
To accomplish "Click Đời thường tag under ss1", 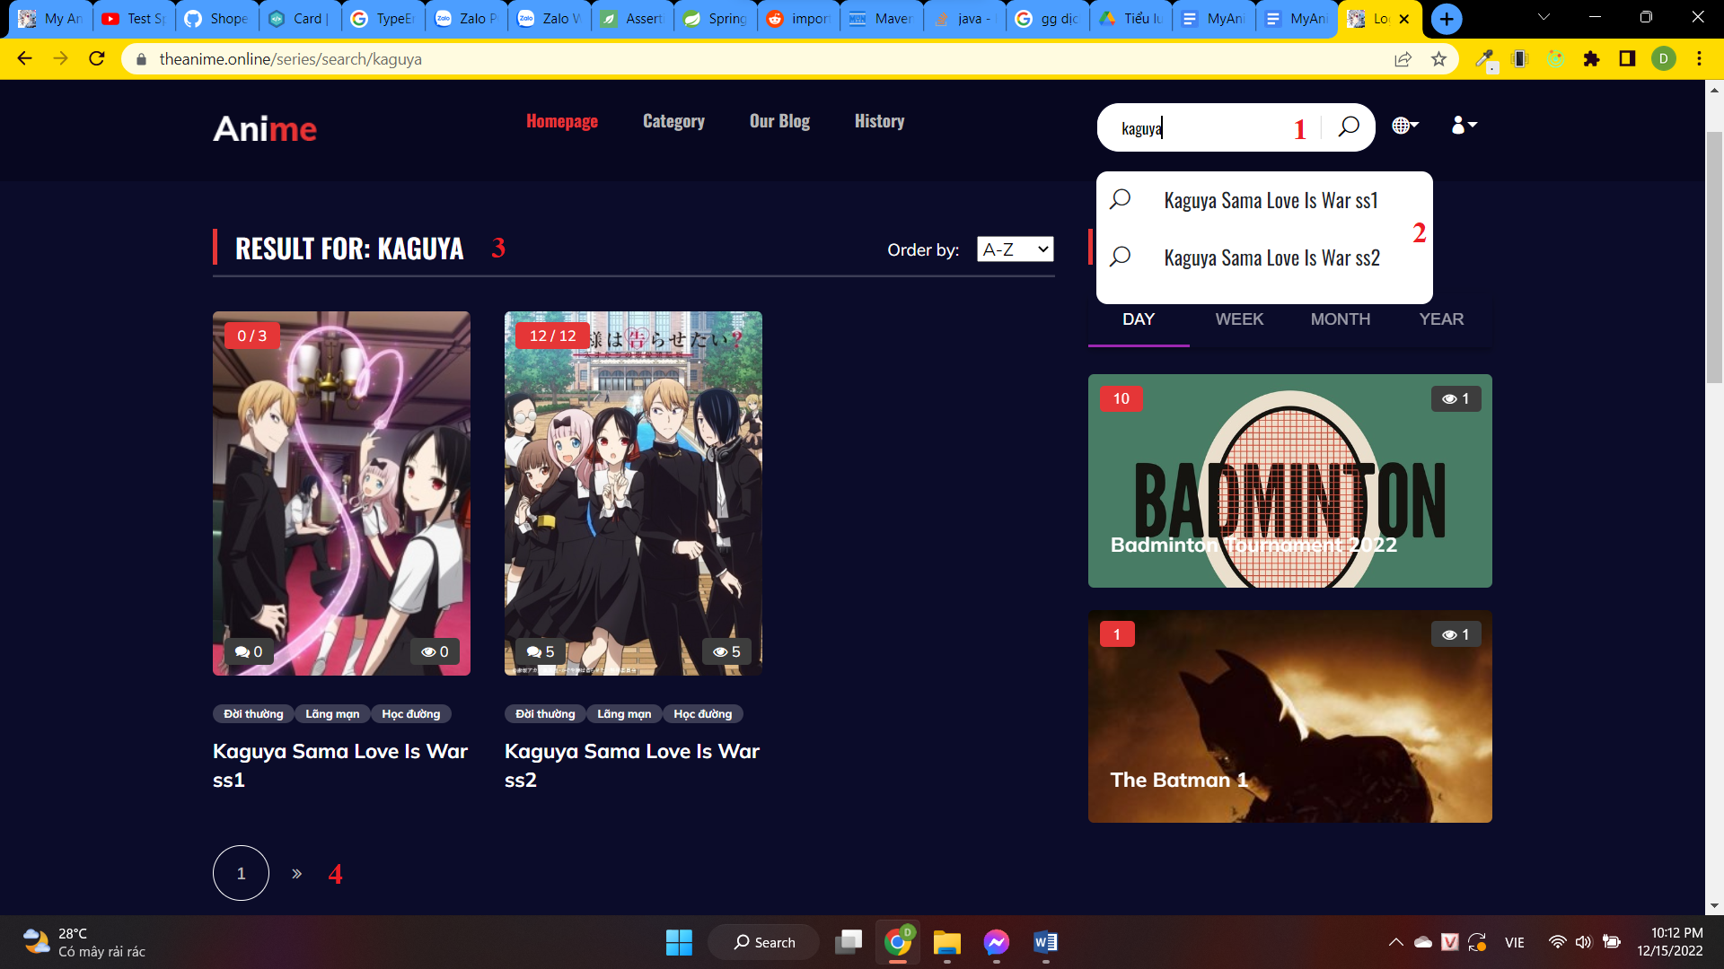I will click(253, 714).
